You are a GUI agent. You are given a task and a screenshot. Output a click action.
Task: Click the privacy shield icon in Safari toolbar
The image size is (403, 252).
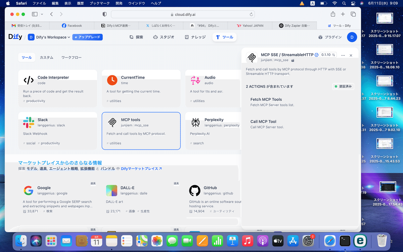(x=104, y=14)
